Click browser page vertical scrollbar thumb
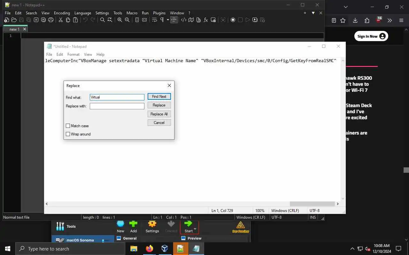Image resolution: width=409 pixels, height=255 pixels. click(406, 170)
